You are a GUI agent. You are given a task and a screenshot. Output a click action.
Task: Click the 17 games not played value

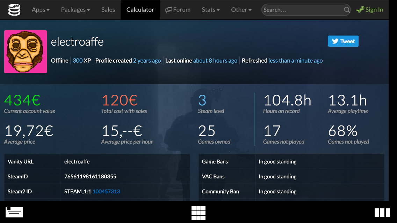[x=272, y=131]
